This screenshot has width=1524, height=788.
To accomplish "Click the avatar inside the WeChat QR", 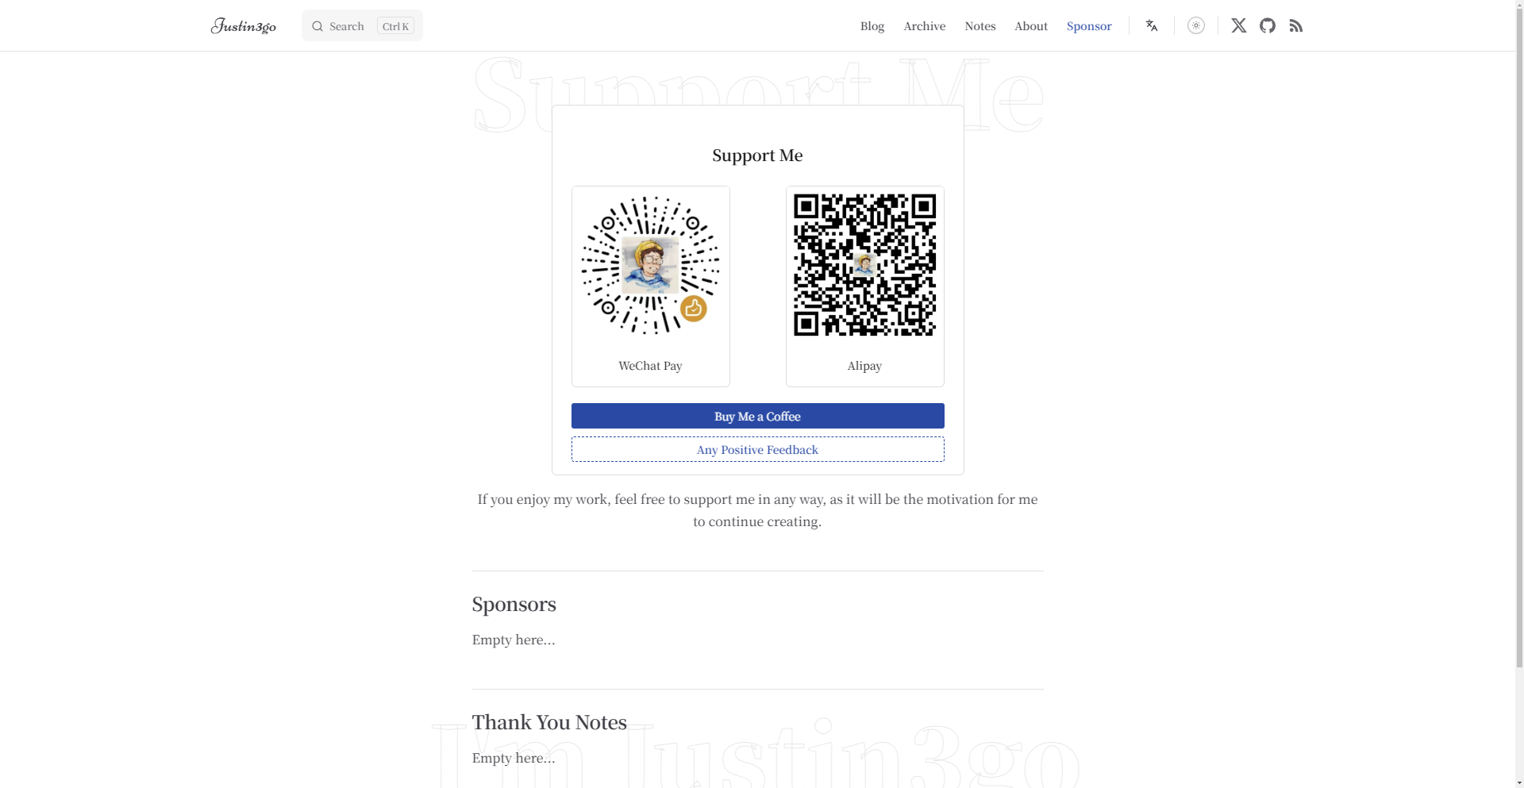I will [650, 265].
